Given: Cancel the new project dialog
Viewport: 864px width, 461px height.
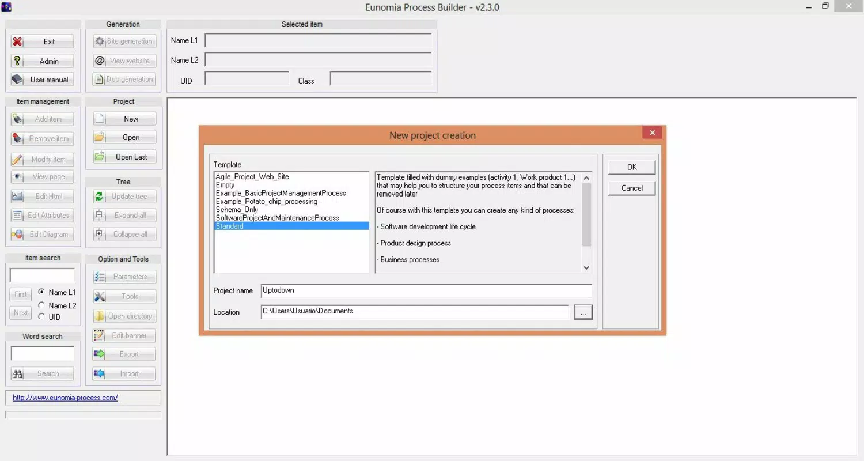Looking at the screenshot, I should coord(632,188).
